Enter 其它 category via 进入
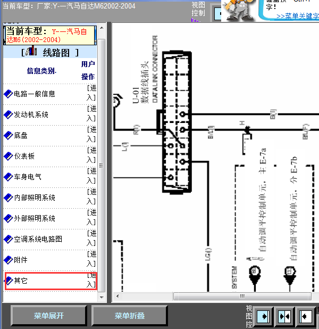 (x=91, y=280)
